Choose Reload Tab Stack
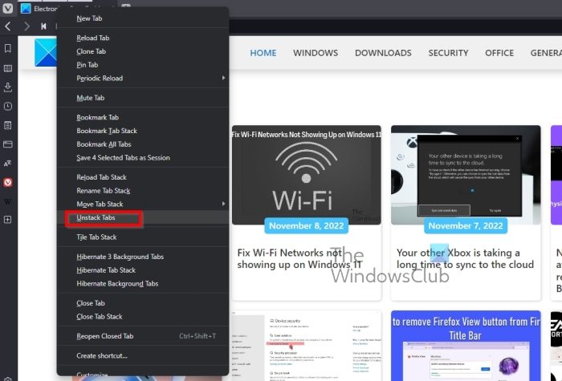 point(143,177)
